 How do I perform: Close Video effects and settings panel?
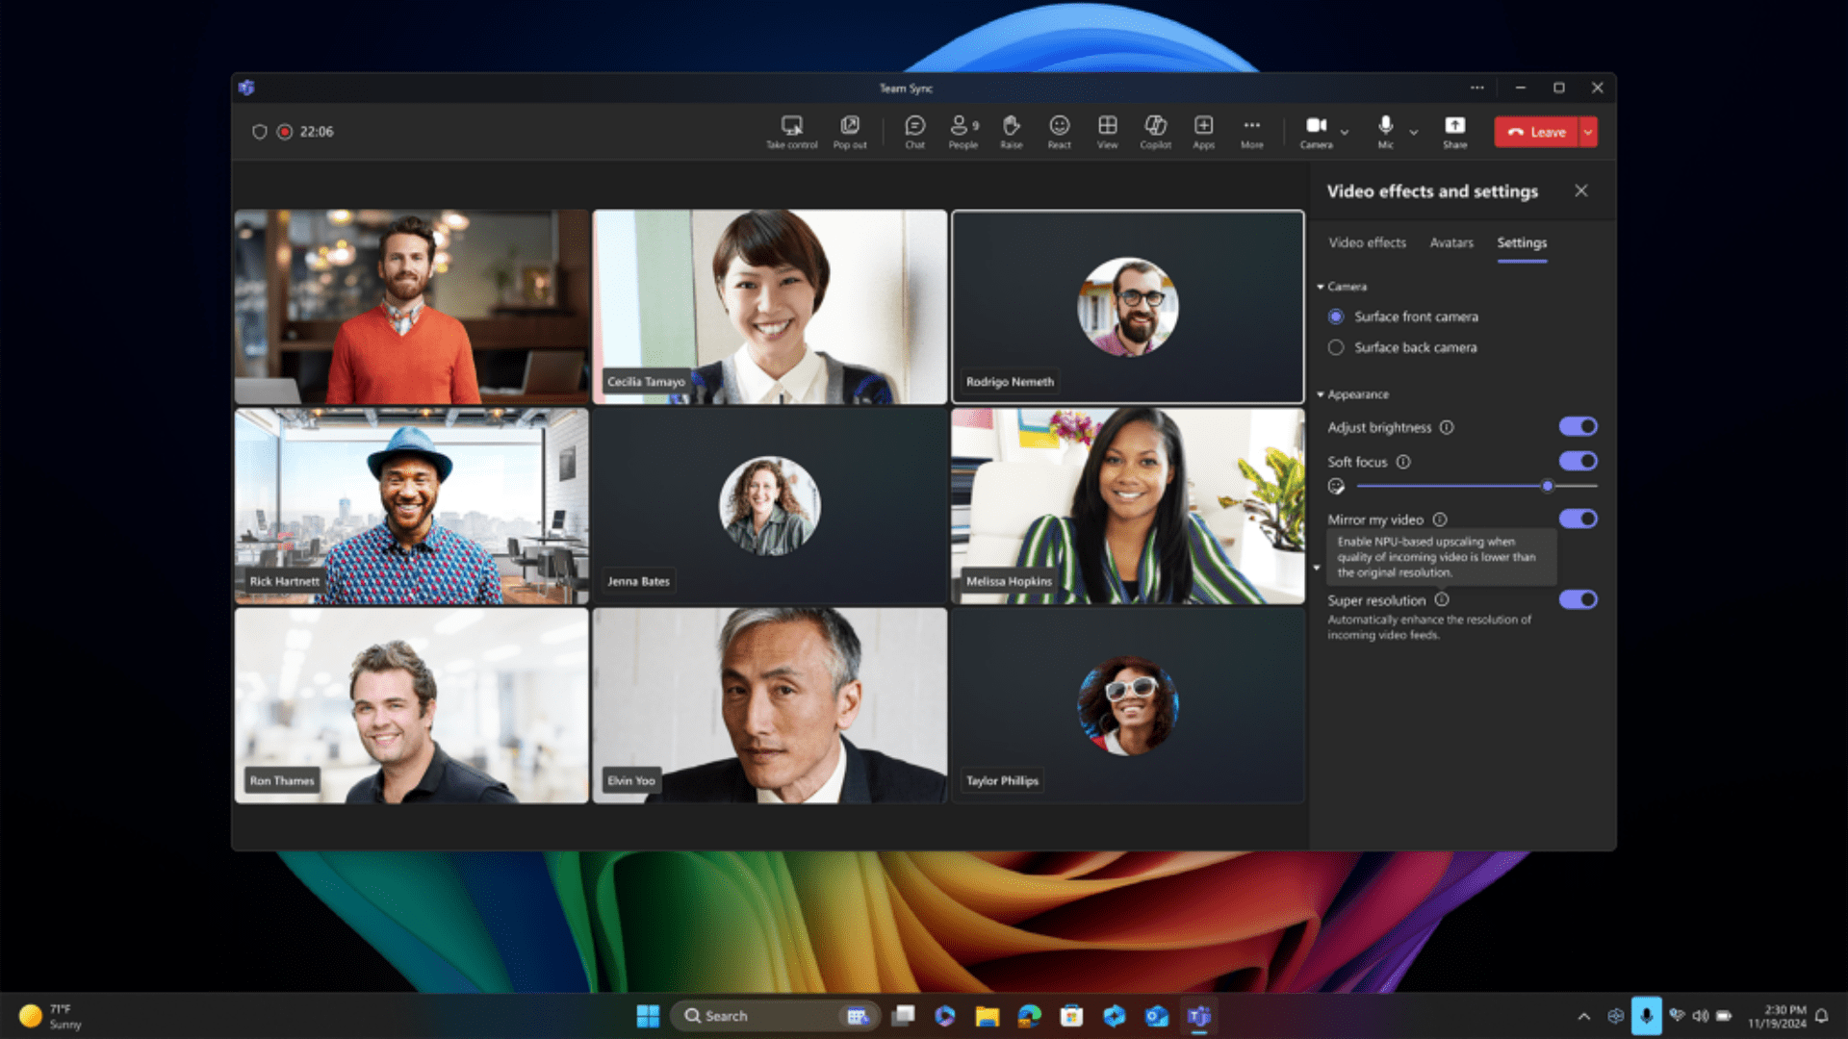pyautogui.click(x=1580, y=190)
